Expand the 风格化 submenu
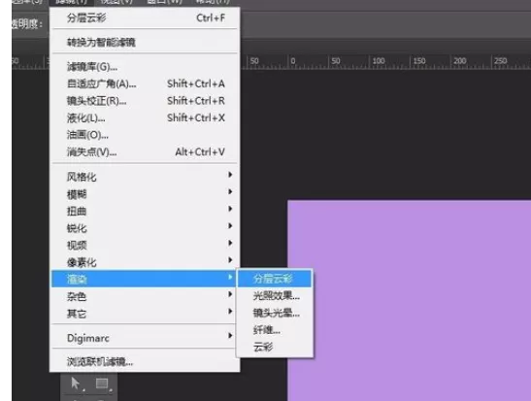 tap(145, 177)
